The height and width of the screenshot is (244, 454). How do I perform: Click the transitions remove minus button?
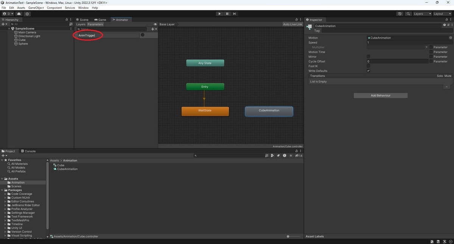coord(446,87)
